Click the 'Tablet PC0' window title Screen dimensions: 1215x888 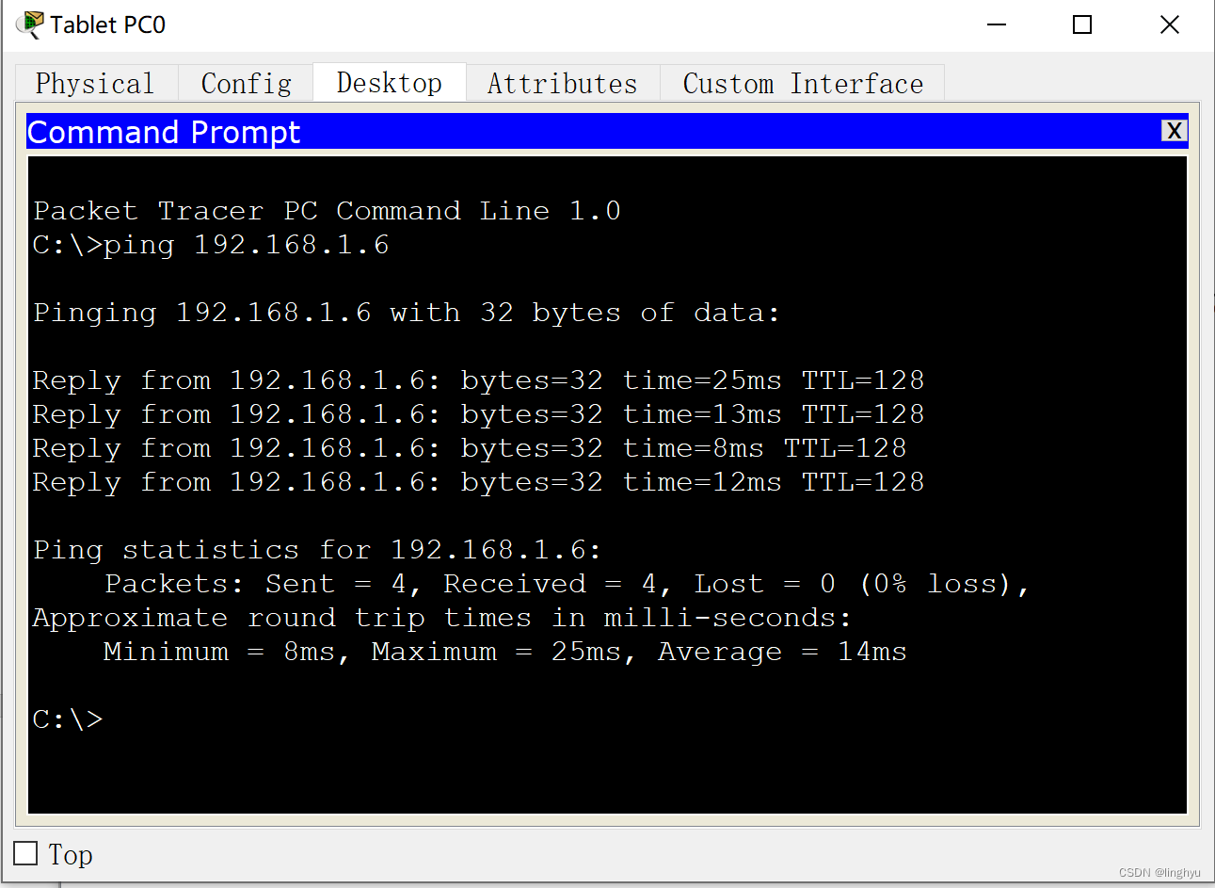click(108, 24)
